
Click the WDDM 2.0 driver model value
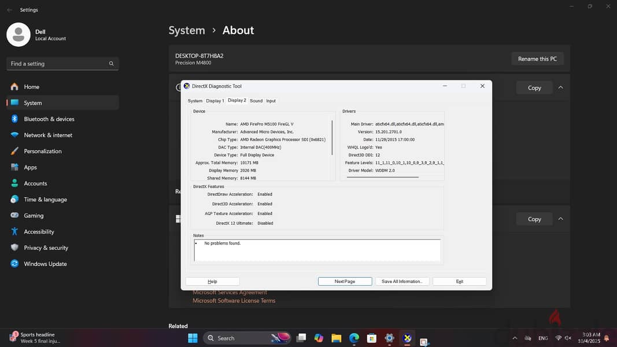point(385,171)
